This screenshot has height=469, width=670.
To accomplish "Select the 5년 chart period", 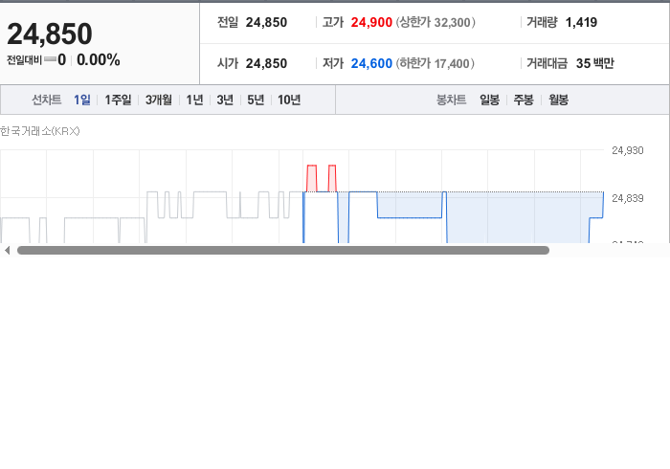I will coord(256,100).
